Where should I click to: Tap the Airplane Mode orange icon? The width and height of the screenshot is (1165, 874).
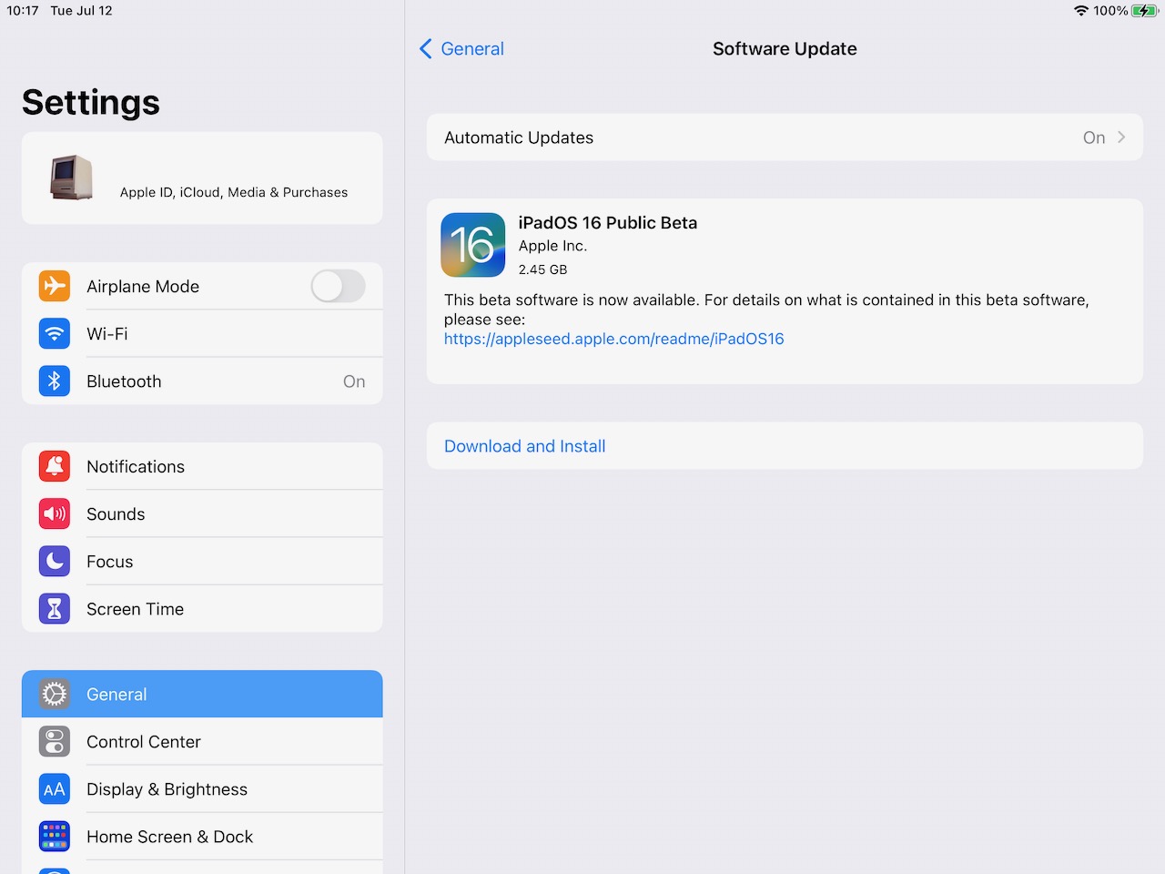click(x=55, y=286)
